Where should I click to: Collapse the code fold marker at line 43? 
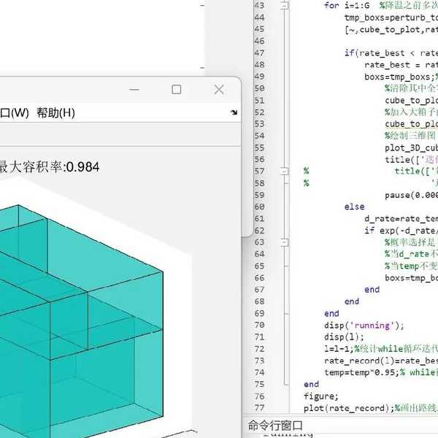(x=285, y=5)
